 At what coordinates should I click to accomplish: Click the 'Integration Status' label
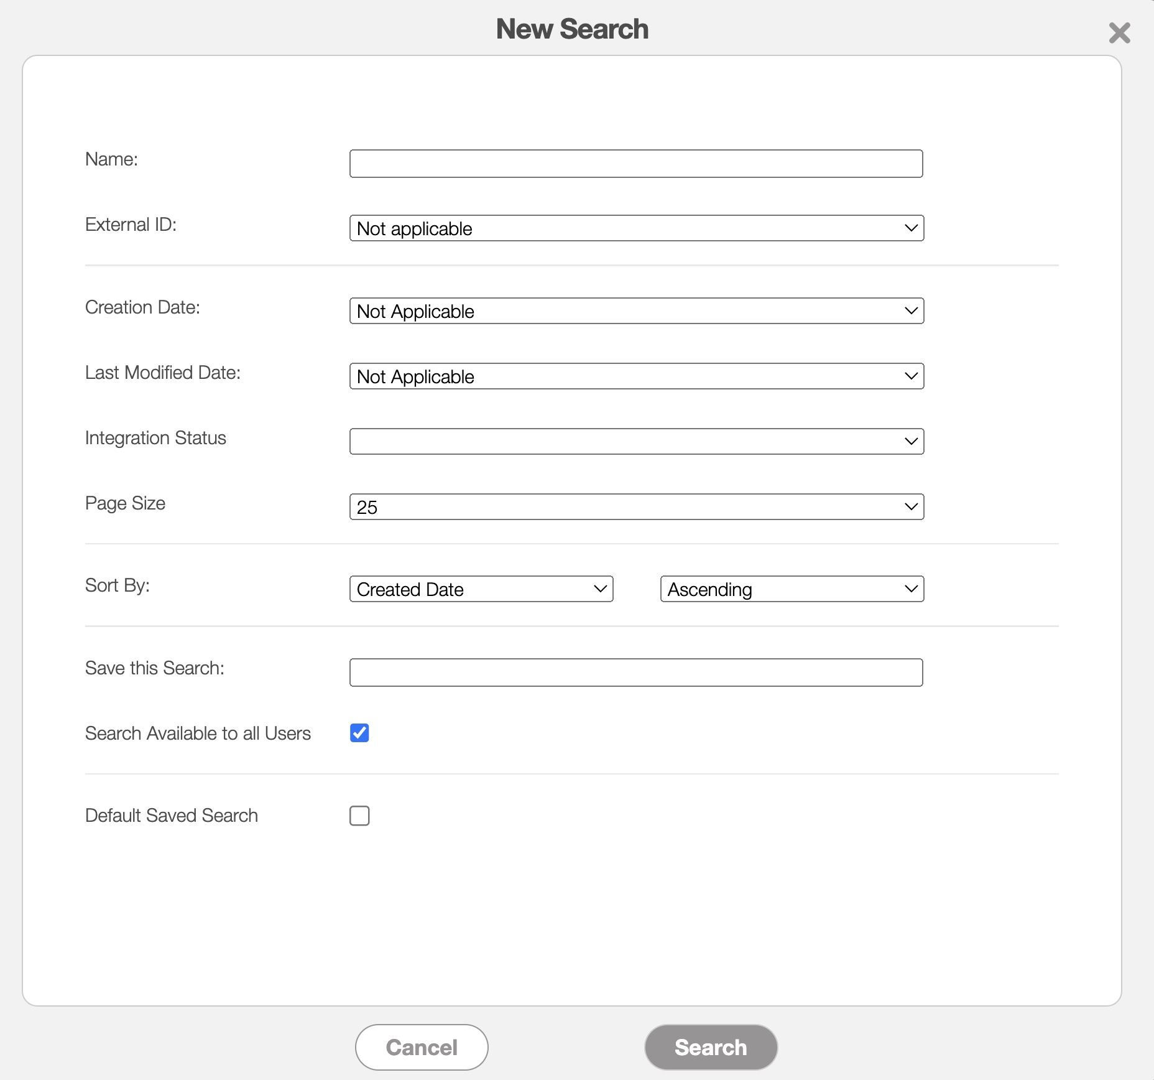tap(155, 438)
